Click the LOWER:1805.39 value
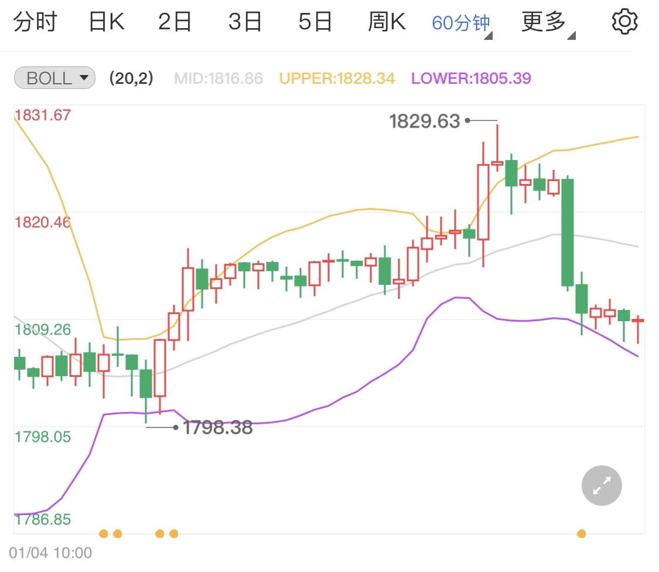 (471, 78)
